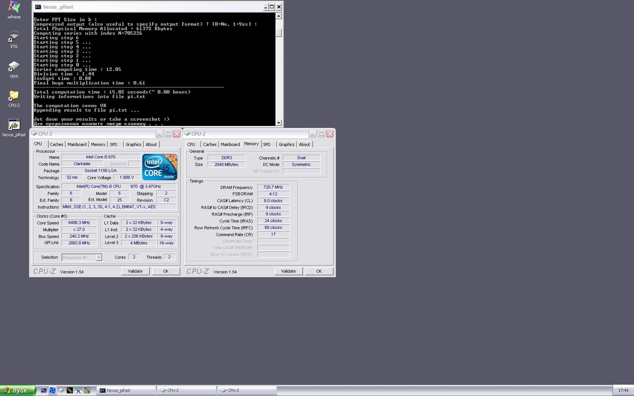Click the Bus Speed value '240.2 MHz'
The height and width of the screenshot is (396, 634).
click(79, 236)
